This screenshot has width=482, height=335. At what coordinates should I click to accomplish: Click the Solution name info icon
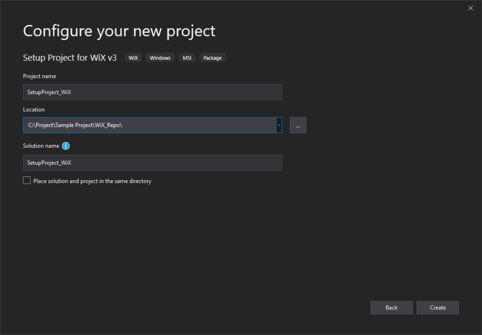[x=66, y=146]
